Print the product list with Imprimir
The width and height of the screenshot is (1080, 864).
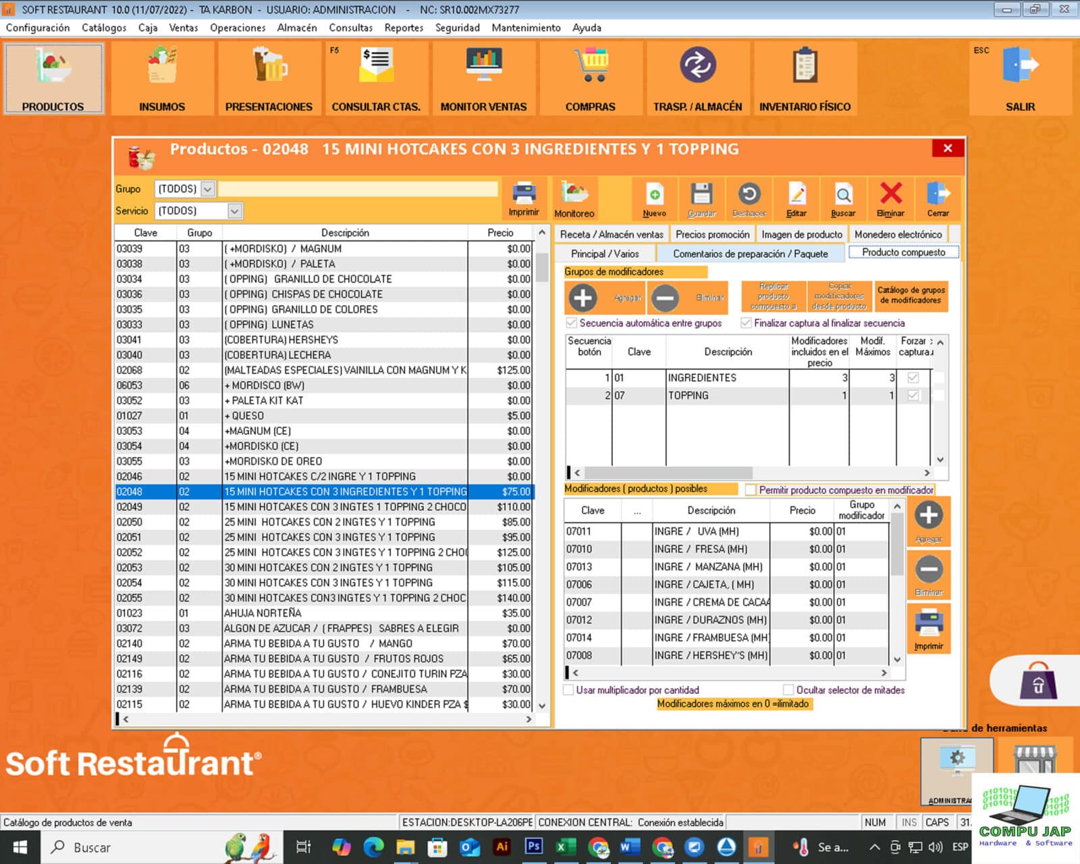coord(524,198)
